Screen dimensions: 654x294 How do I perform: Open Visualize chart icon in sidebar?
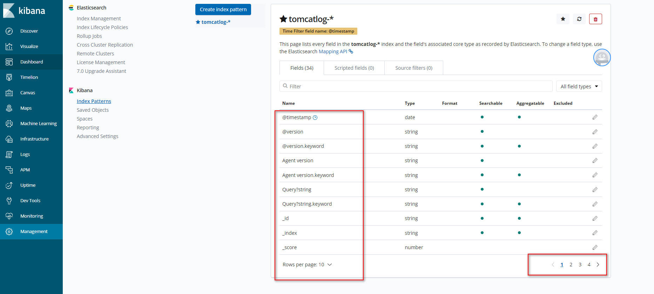[x=9, y=47]
